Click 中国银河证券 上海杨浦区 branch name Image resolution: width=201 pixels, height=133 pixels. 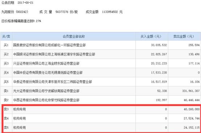(54, 54)
